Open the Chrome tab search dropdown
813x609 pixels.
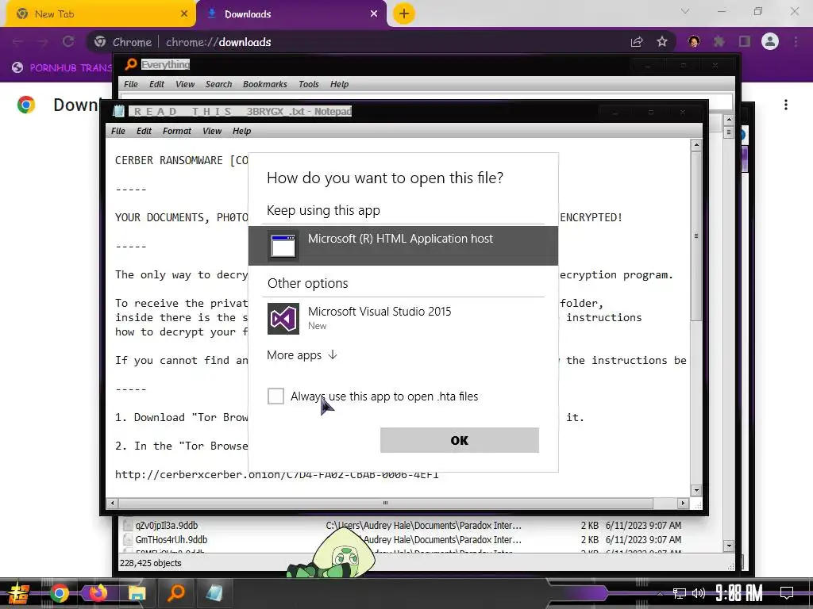(685, 11)
